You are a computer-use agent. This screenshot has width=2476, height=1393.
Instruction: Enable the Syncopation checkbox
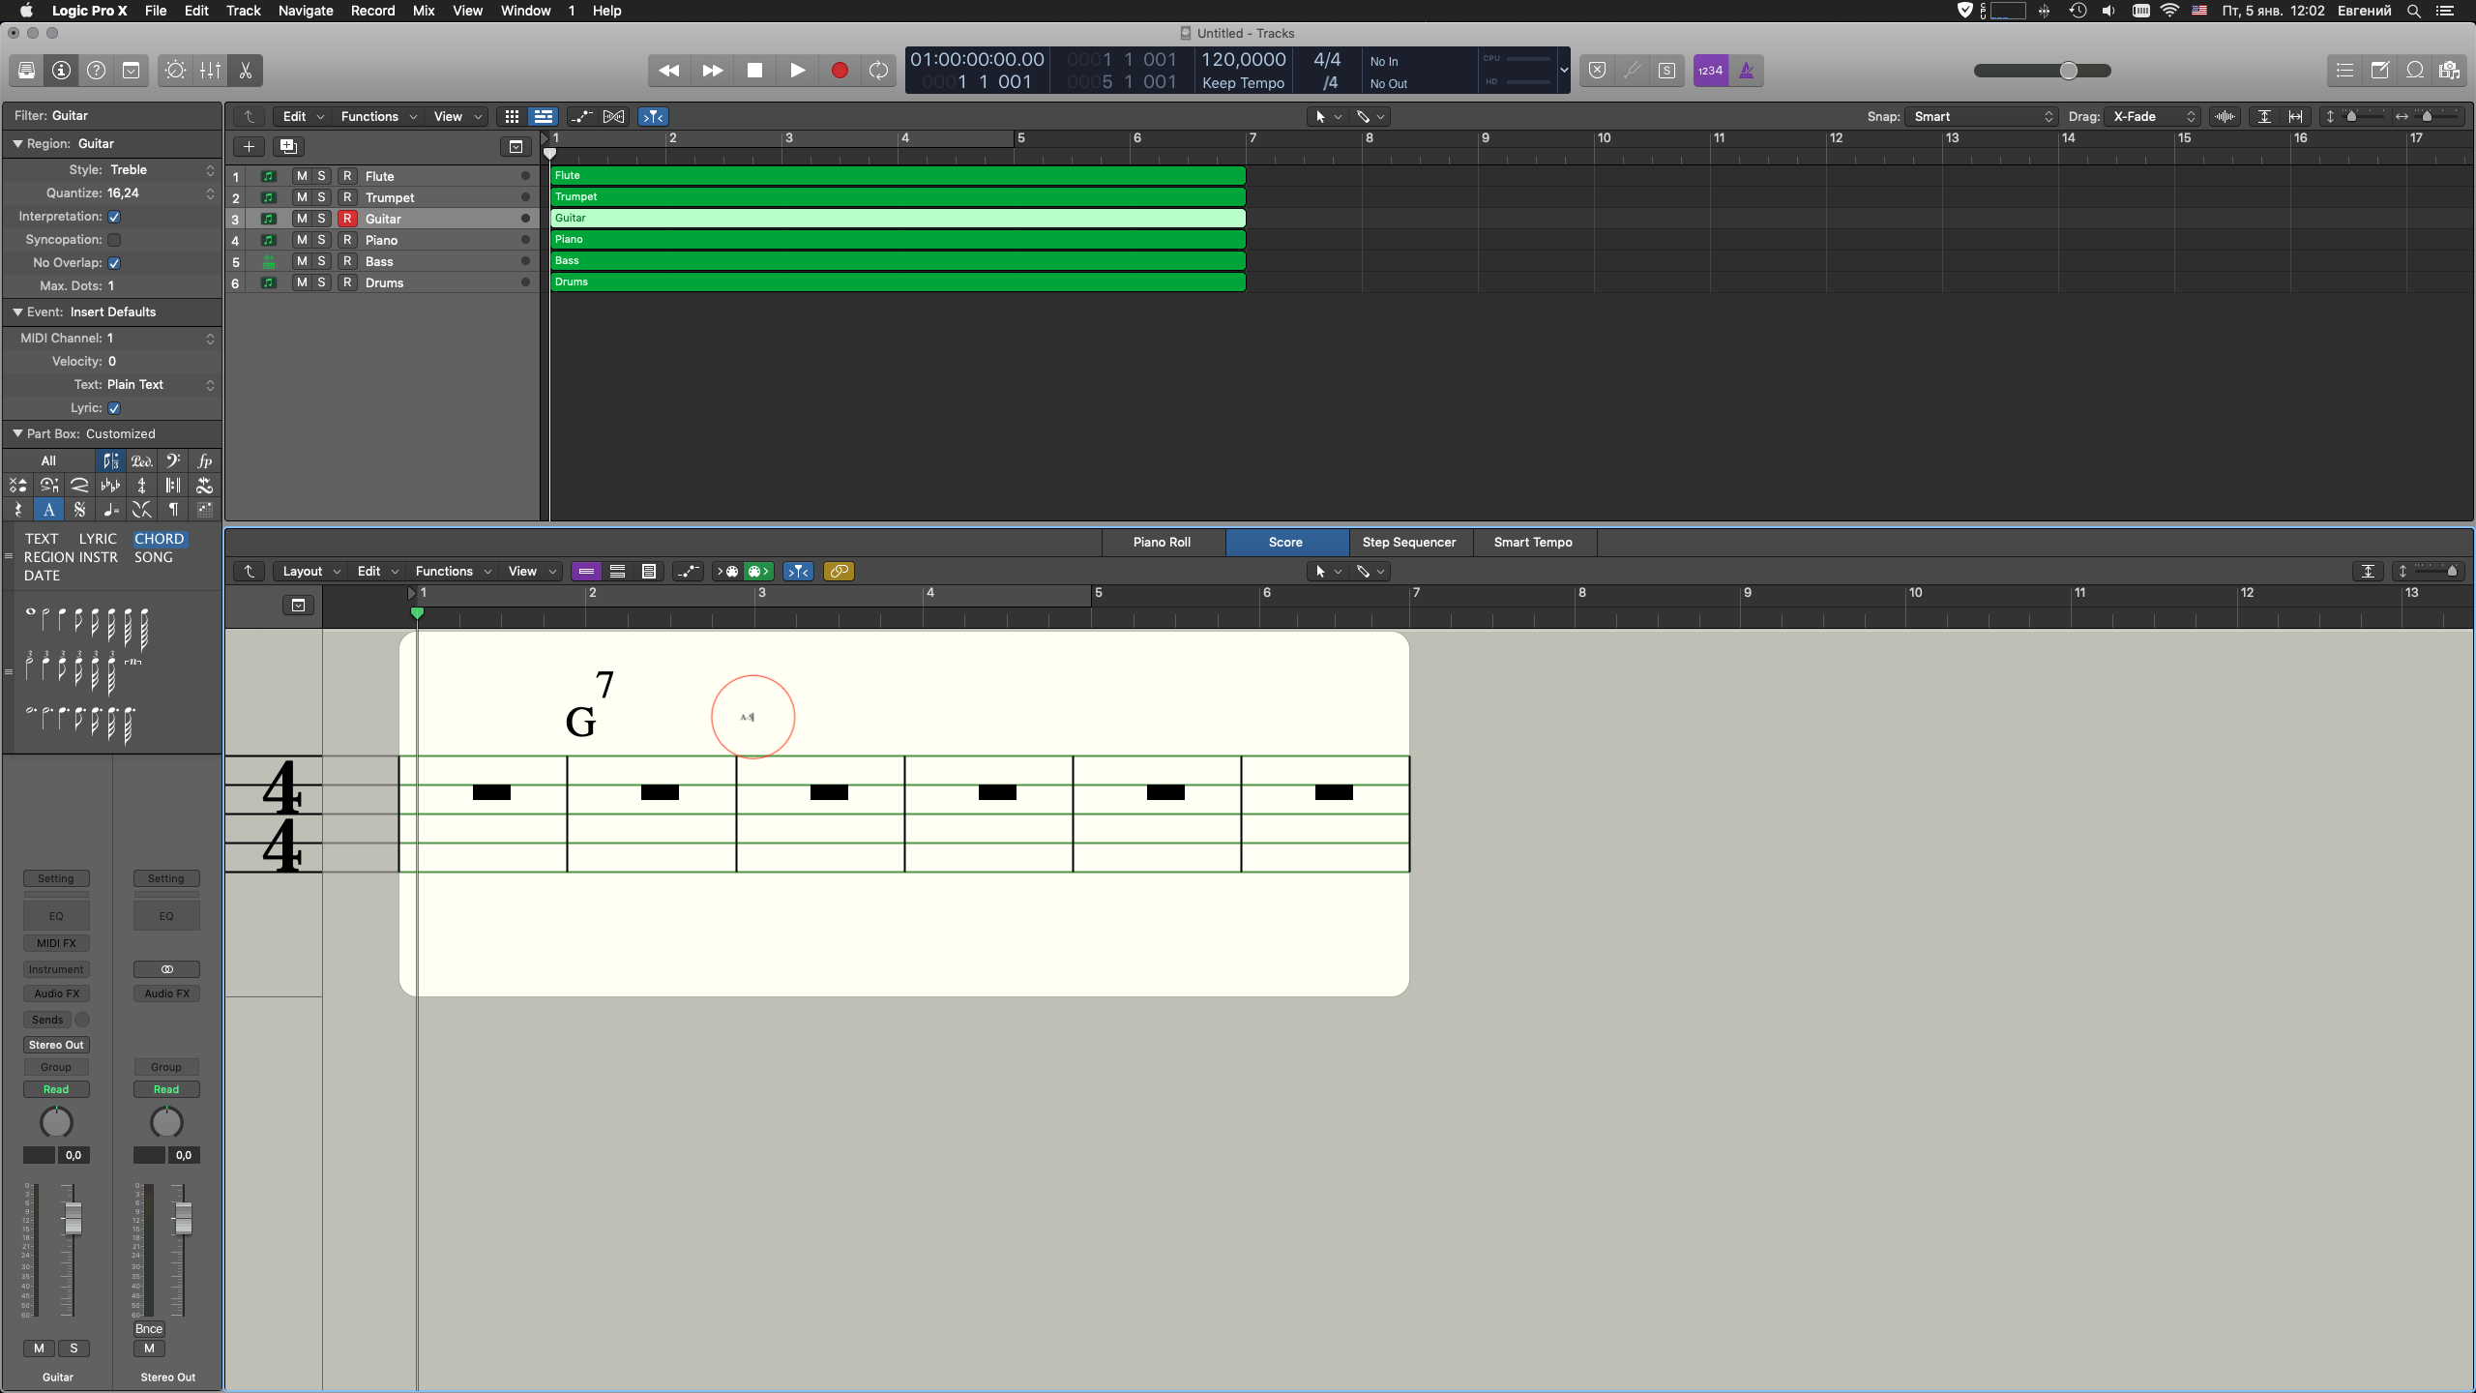pyautogui.click(x=114, y=240)
